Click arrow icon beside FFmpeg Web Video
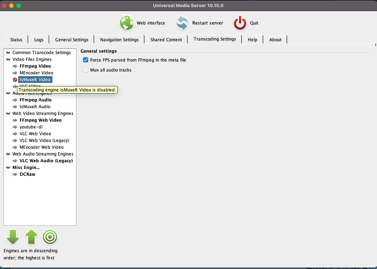The width and height of the screenshot is (377, 269). point(15,120)
